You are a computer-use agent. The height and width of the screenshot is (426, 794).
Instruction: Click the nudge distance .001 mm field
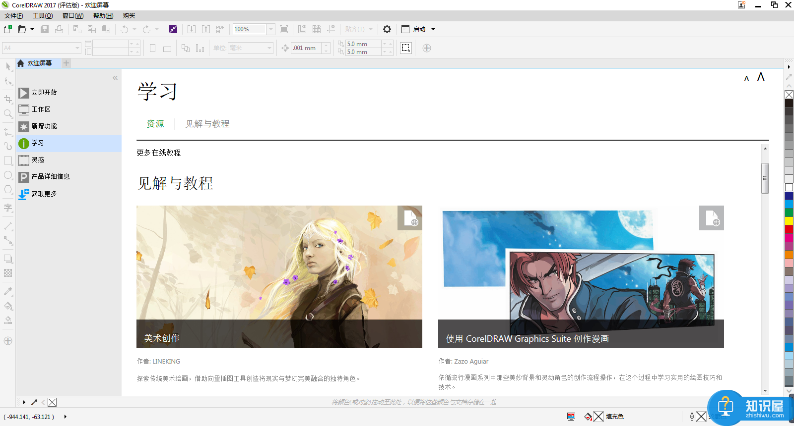306,48
